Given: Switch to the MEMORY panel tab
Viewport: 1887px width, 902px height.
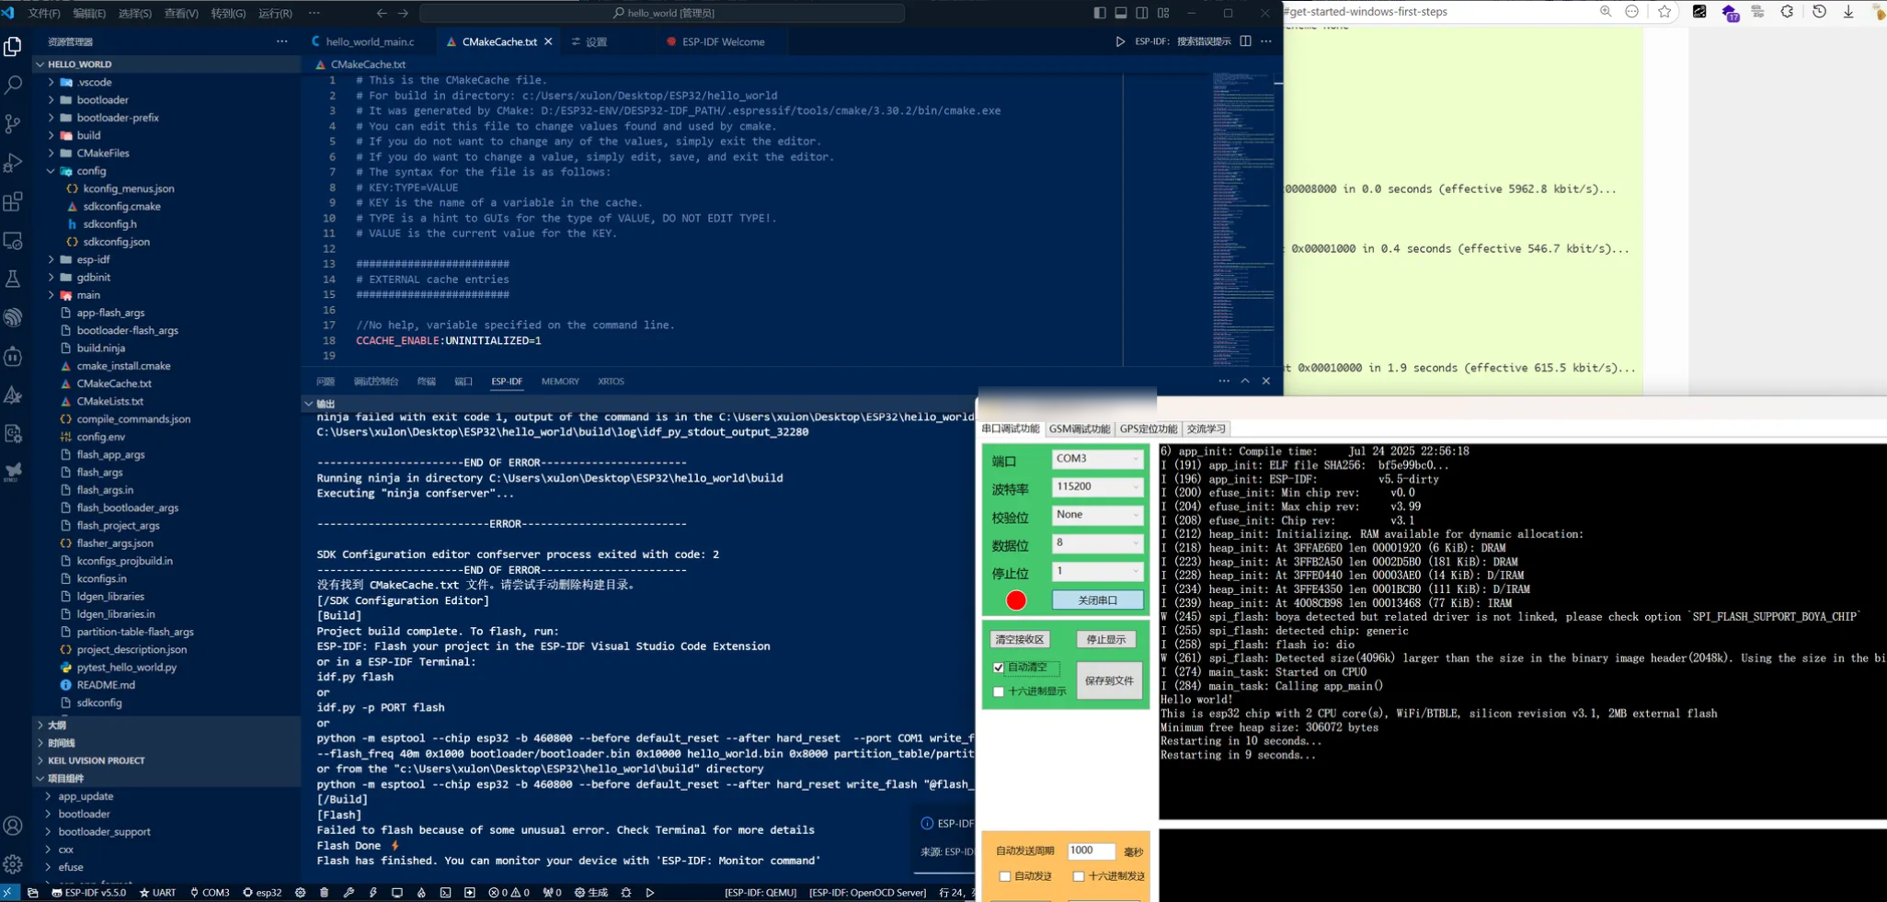Looking at the screenshot, I should pos(560,382).
